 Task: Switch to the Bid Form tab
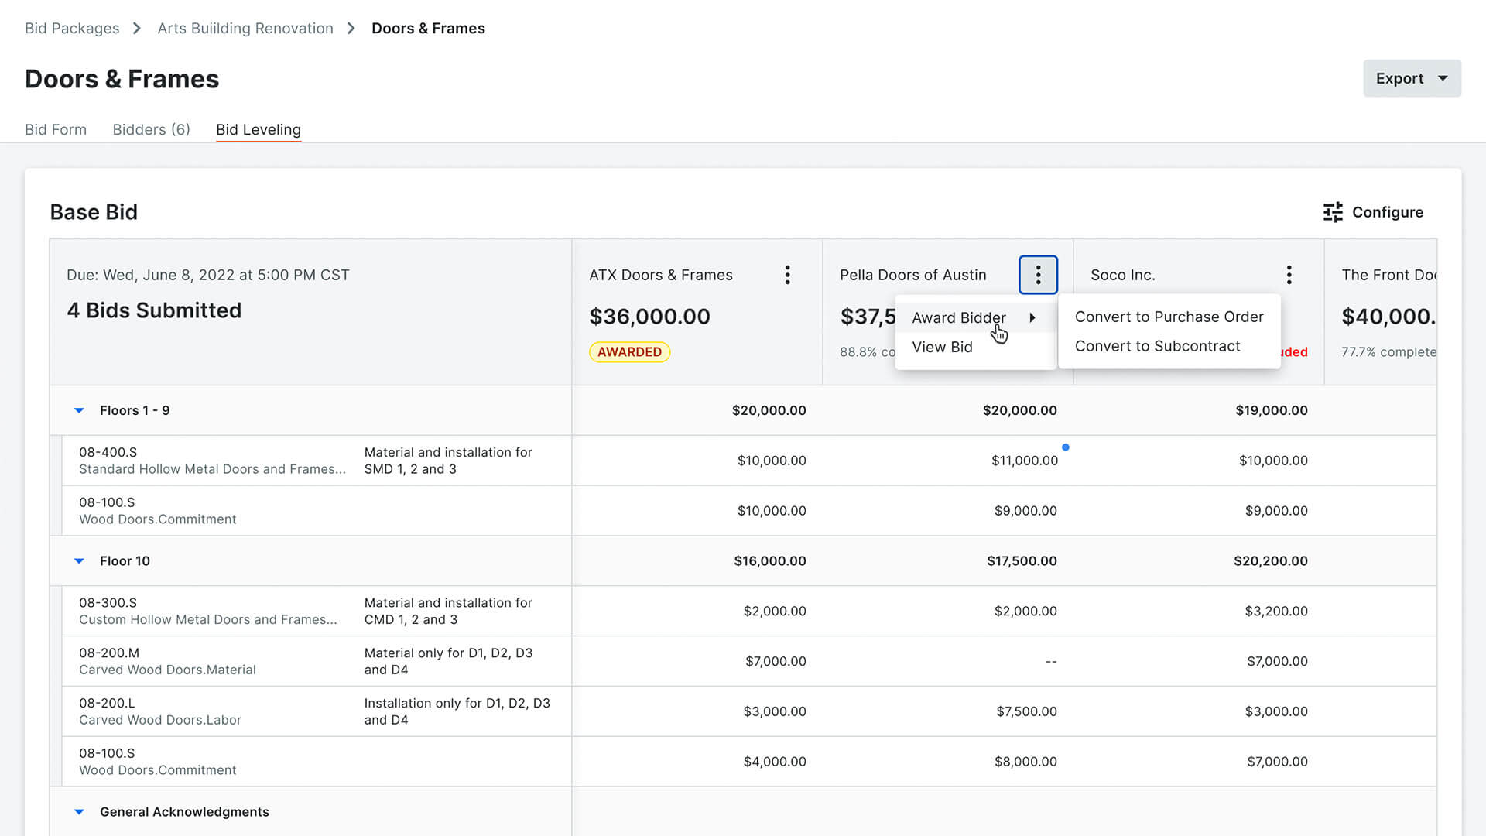pyautogui.click(x=56, y=129)
